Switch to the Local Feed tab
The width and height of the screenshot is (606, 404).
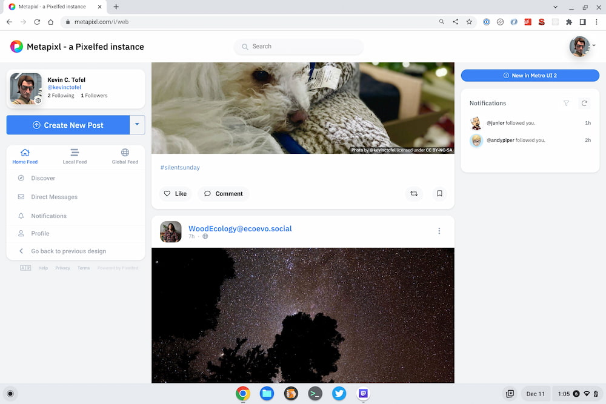tap(75, 156)
